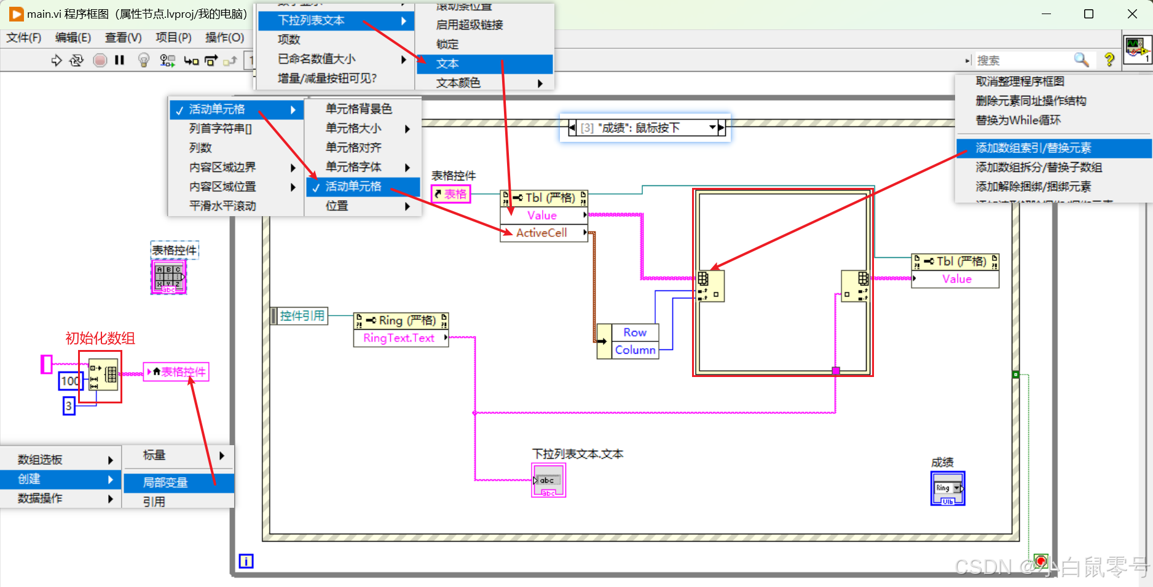Choose 局部变量 in the create submenu

(179, 483)
